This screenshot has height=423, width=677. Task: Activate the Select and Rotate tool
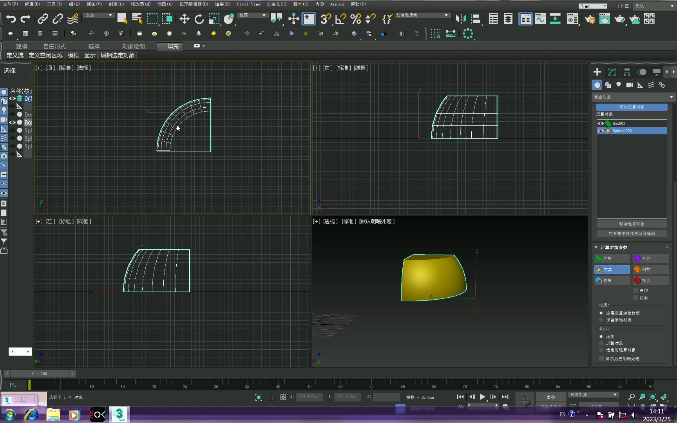(x=199, y=19)
